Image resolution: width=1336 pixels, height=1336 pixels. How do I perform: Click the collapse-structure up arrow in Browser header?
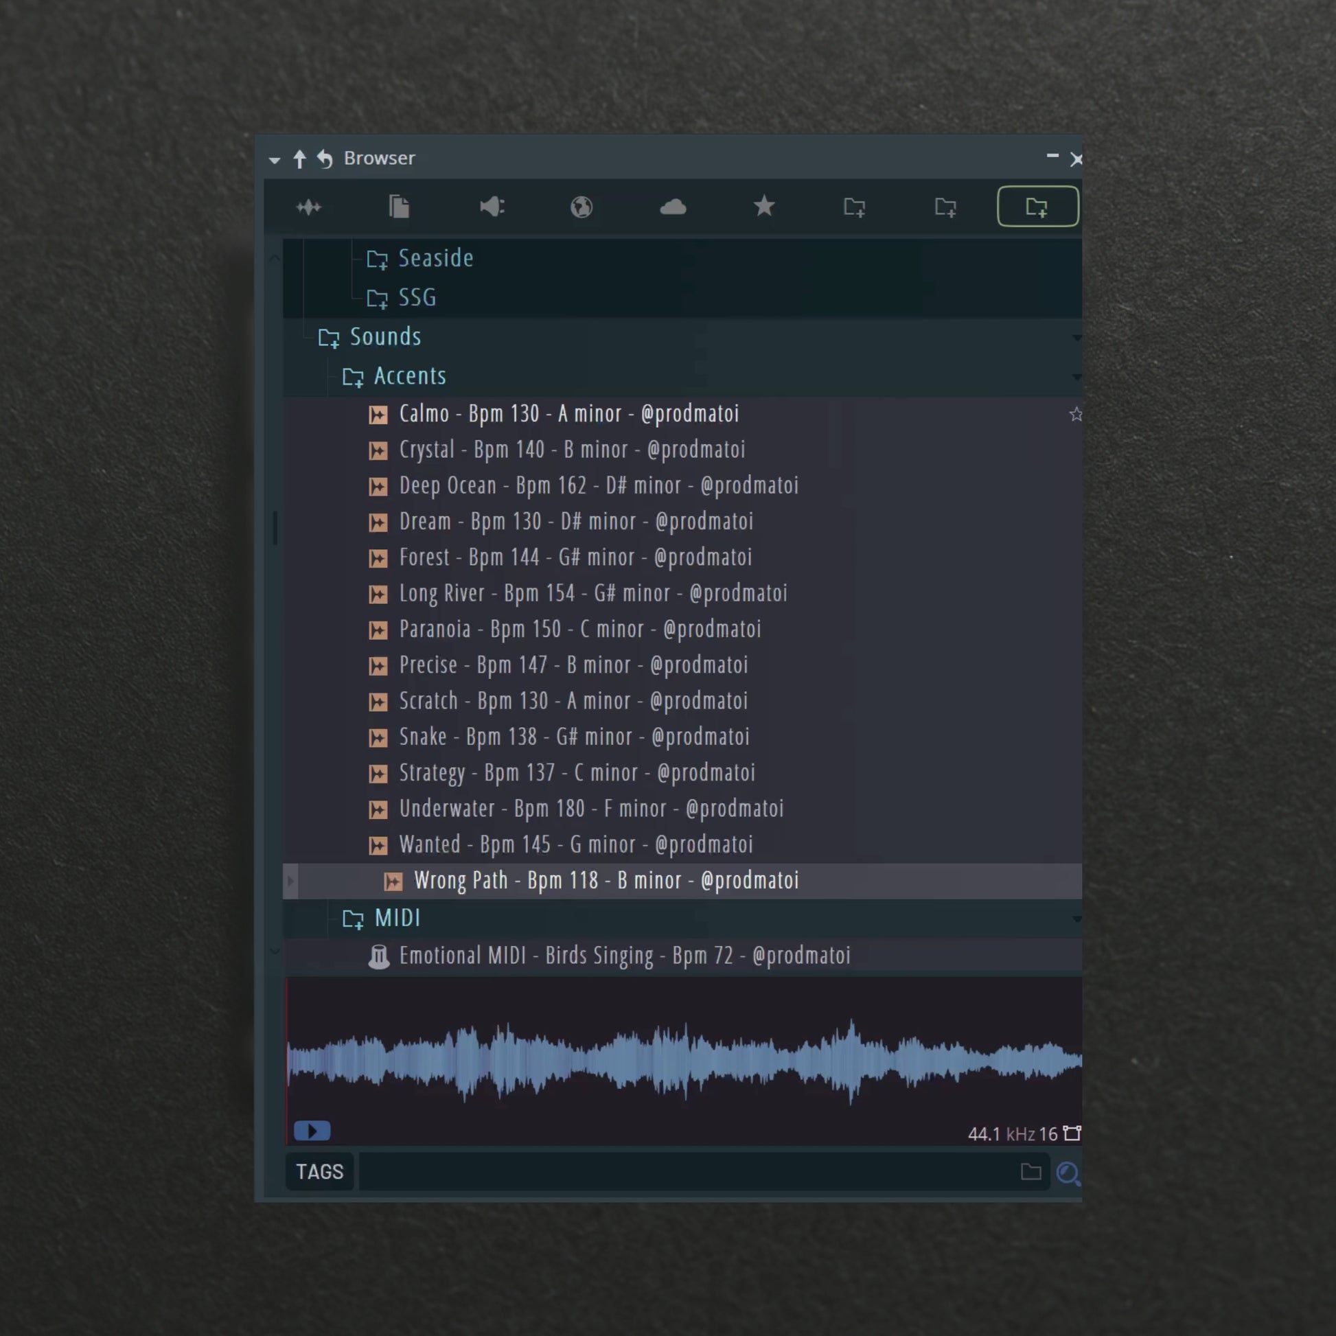[x=299, y=159]
